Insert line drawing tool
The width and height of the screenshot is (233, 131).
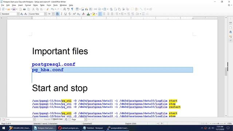[141, 9]
